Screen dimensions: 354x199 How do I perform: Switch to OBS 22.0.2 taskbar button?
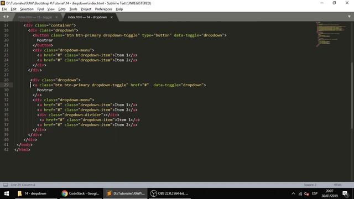[x=170, y=193]
